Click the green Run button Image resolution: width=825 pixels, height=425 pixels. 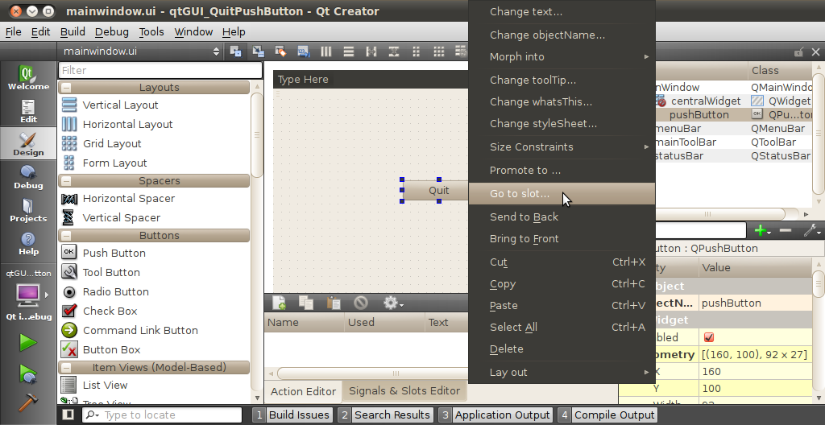(28, 343)
